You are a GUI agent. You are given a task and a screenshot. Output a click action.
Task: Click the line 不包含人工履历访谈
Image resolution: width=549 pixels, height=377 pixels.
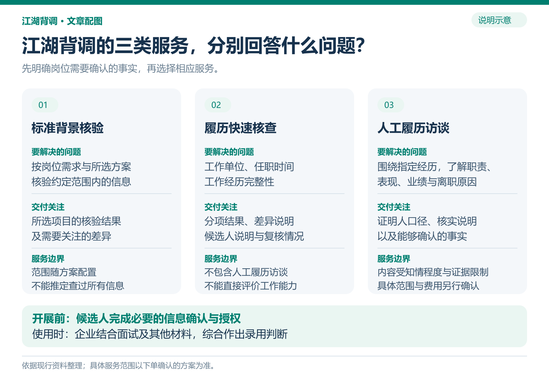246,272
